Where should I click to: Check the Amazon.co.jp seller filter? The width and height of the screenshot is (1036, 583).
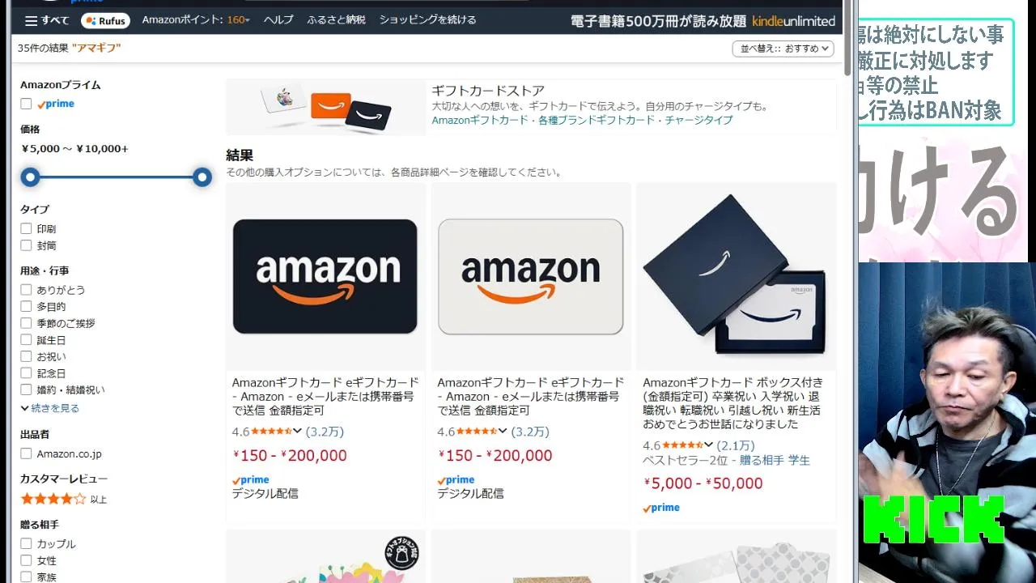26,454
